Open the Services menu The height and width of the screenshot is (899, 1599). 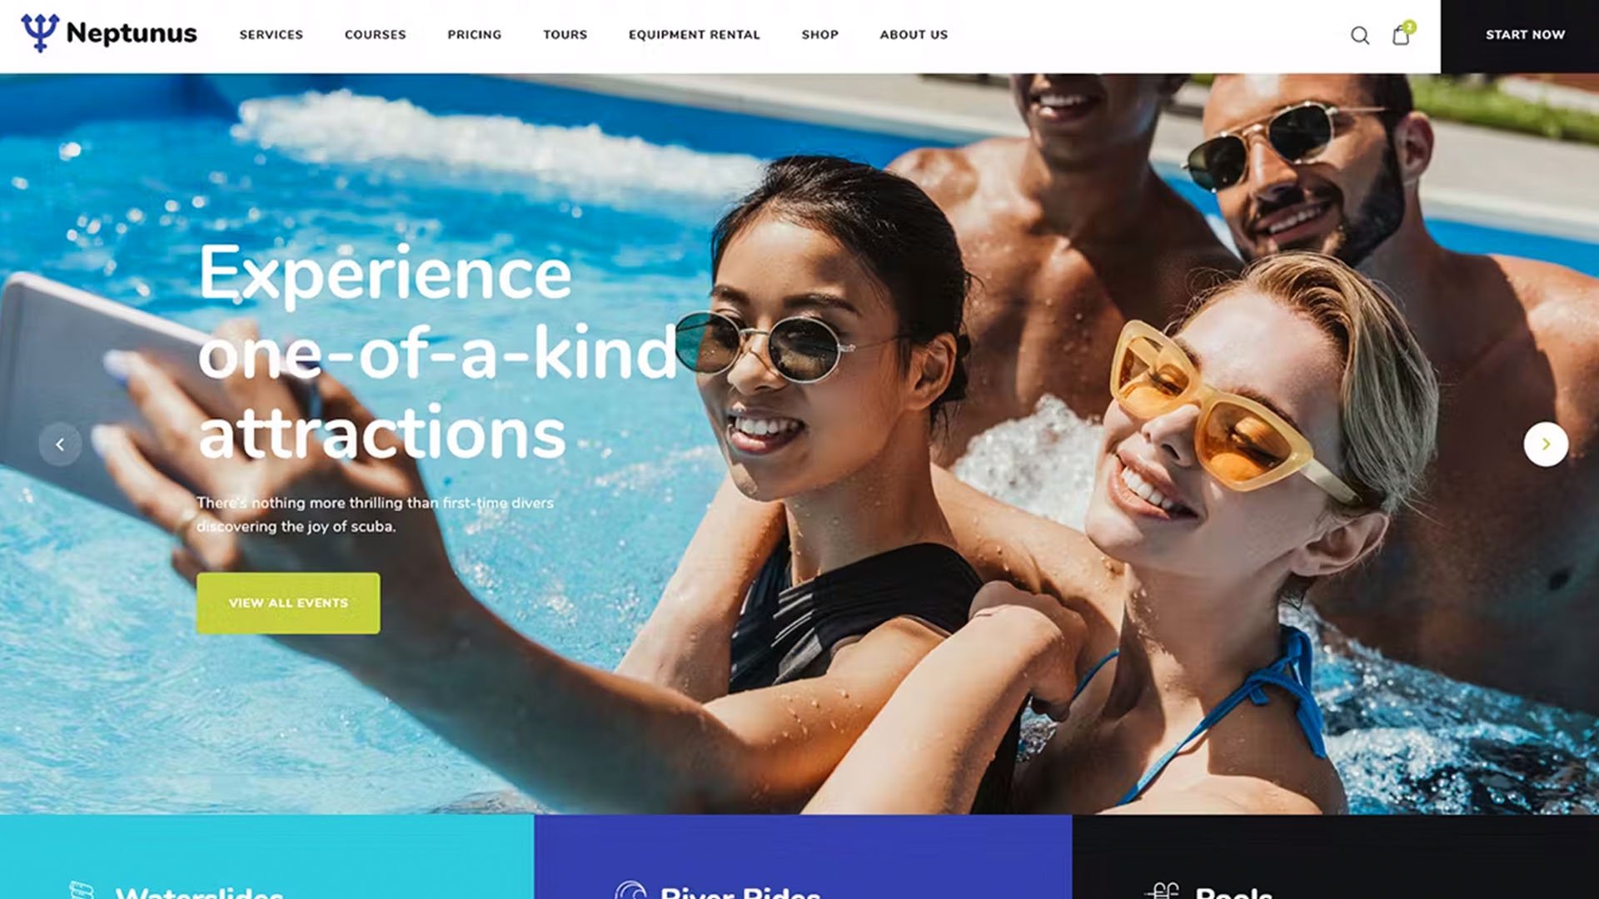pos(271,35)
